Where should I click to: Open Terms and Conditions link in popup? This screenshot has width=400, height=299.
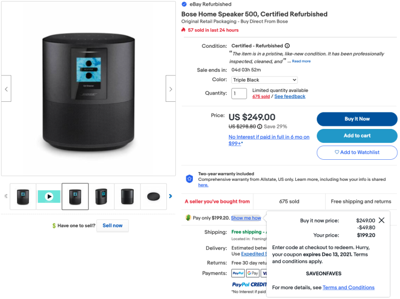349,288
